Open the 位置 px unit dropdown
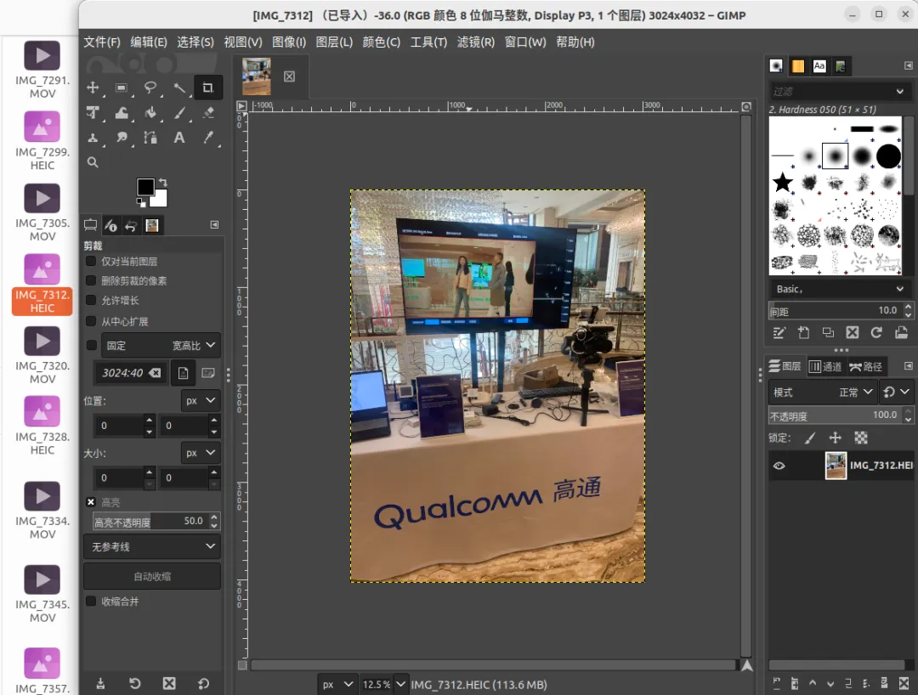 coord(201,401)
